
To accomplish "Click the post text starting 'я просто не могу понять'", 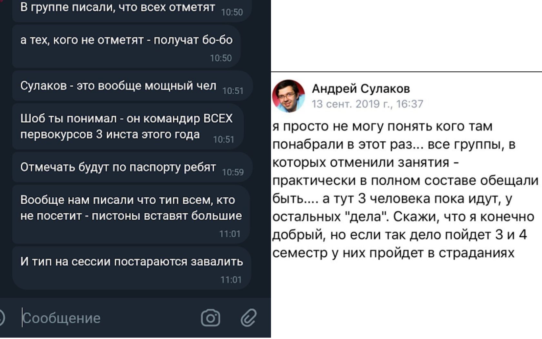I will [x=405, y=189].
